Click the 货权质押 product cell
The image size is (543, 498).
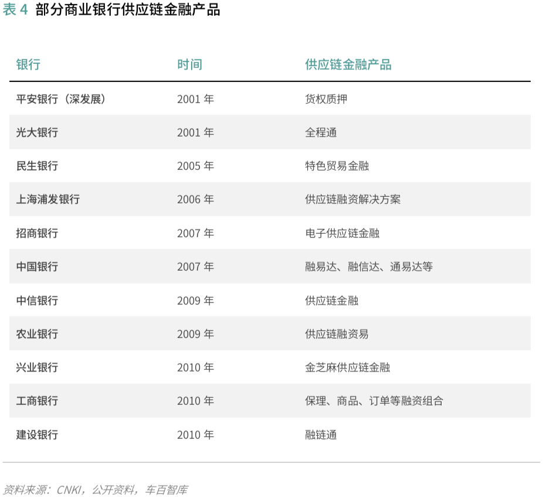click(x=326, y=100)
